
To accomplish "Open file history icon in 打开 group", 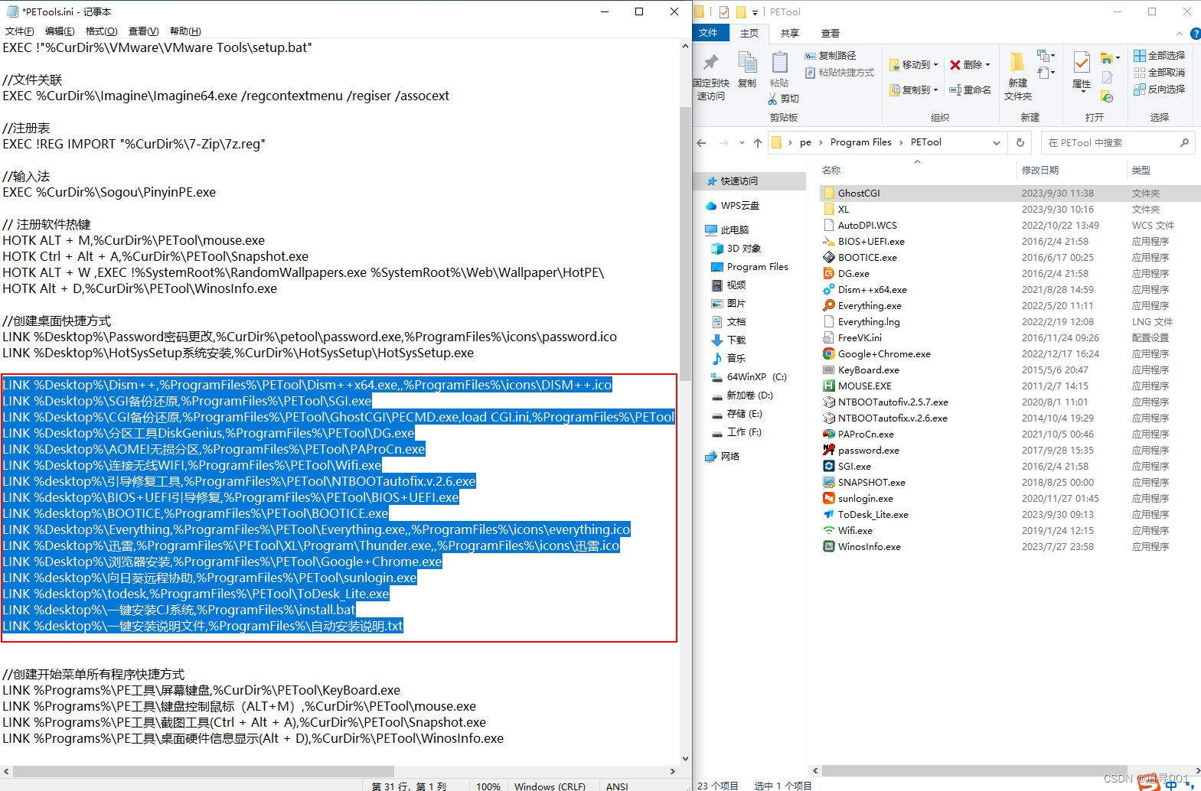I will 1107,96.
